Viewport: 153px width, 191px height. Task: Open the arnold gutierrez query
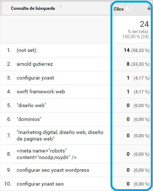[35, 64]
